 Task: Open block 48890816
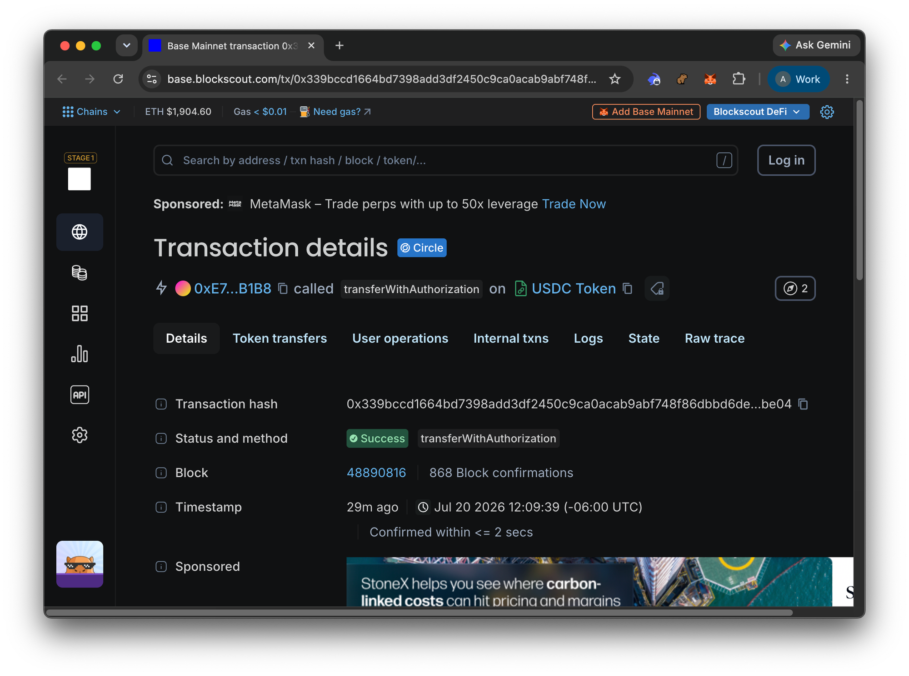376,473
